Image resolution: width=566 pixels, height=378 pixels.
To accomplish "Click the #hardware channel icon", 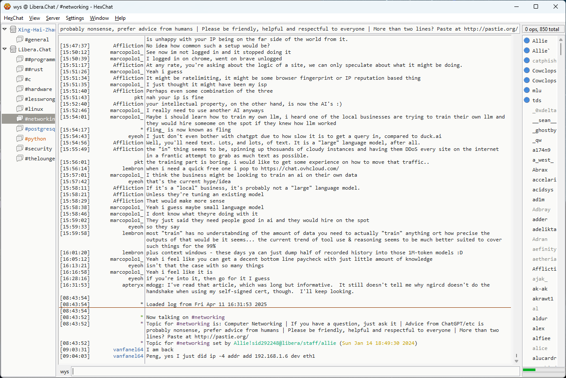I will coord(20,89).
